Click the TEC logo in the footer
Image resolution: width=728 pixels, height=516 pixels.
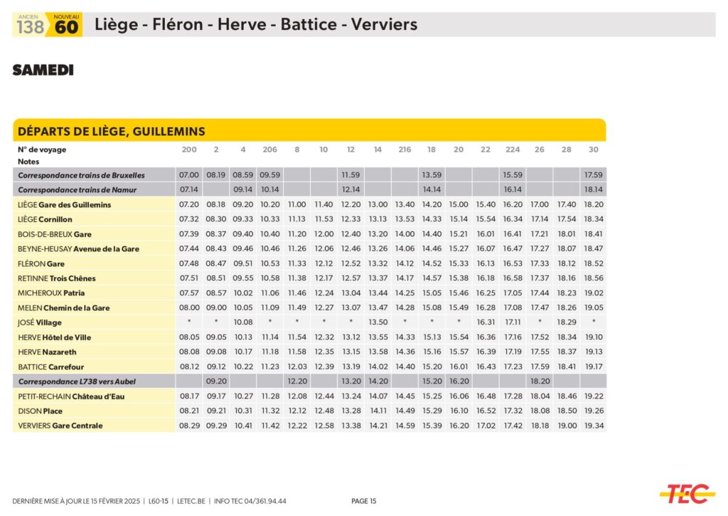(687, 493)
